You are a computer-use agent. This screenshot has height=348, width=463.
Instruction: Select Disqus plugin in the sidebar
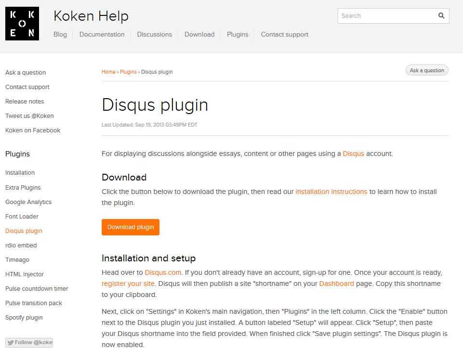click(x=24, y=231)
